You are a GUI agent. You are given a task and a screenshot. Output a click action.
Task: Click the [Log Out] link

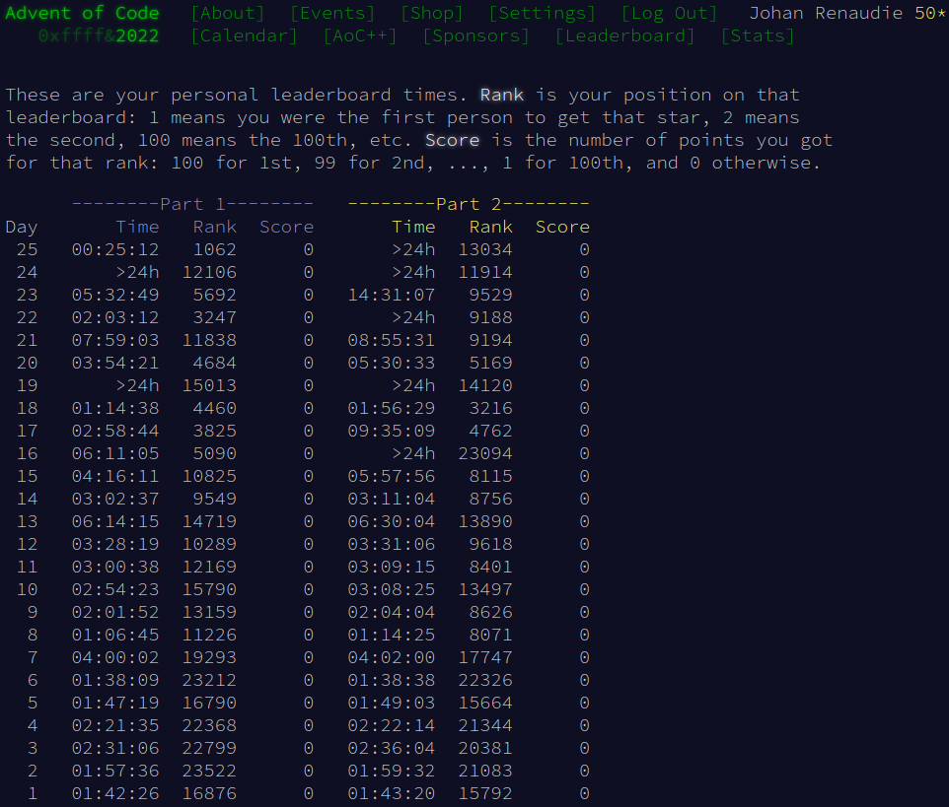pos(670,13)
